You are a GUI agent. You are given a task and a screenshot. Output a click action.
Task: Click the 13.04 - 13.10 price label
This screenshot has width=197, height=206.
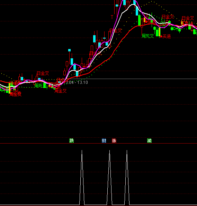point(76,82)
